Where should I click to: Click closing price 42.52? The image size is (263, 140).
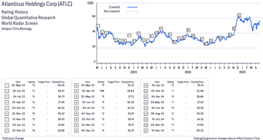point(131,108)
